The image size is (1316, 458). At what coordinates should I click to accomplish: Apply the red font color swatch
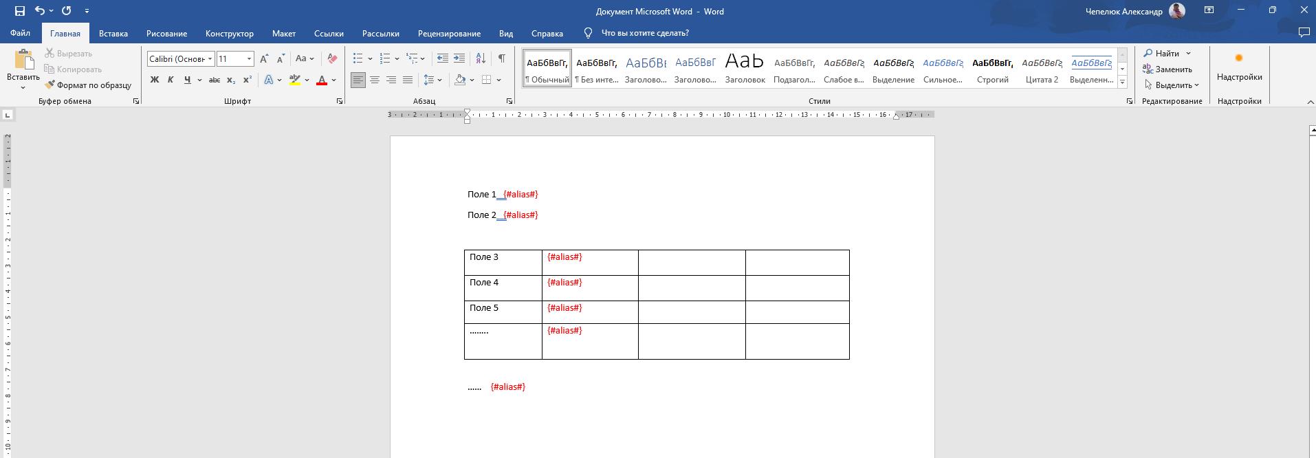(x=321, y=80)
